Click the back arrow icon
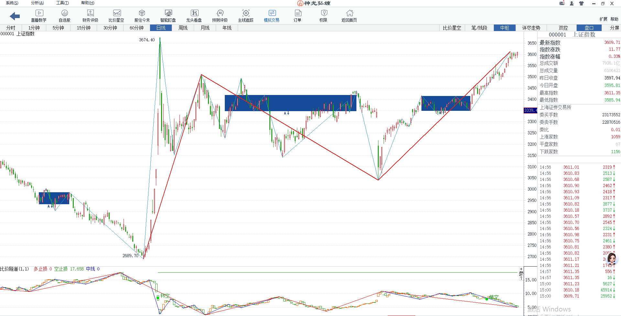The height and width of the screenshot is (316, 621). click(x=15, y=16)
